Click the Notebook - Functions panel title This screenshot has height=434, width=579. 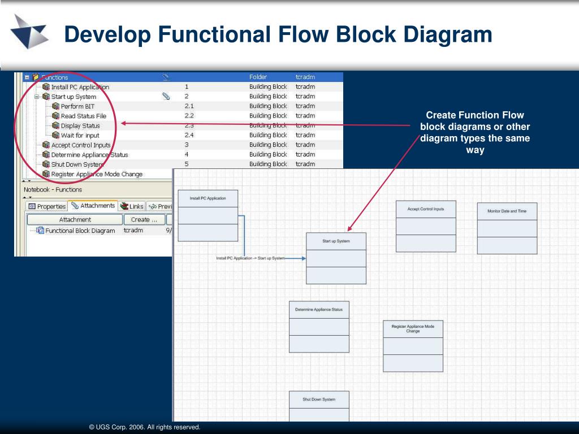(53, 190)
